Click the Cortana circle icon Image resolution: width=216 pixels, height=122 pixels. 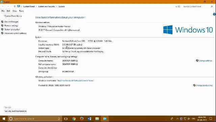pos(11,119)
